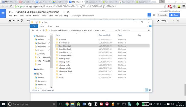Image resolution: width=186 pixels, height=107 pixels.
Task: Open the move-to-folder icon beside title
Action: 68,12
